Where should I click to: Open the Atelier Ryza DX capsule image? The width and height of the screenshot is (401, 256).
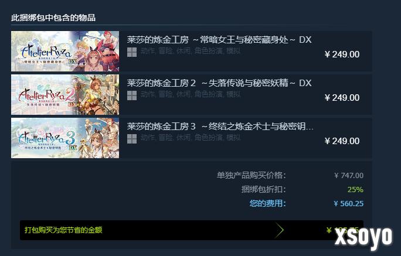pos(65,51)
